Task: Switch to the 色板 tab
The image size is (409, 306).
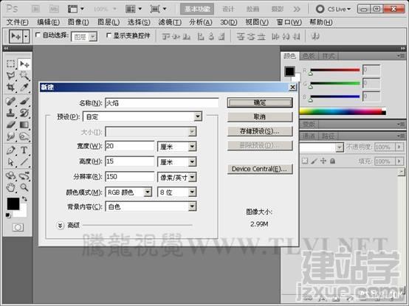Action: point(309,56)
